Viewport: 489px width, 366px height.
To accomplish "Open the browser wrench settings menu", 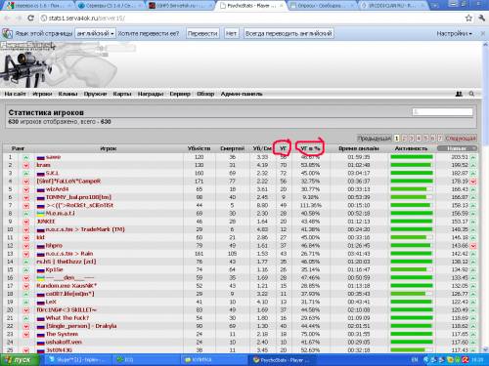I will (481, 18).
